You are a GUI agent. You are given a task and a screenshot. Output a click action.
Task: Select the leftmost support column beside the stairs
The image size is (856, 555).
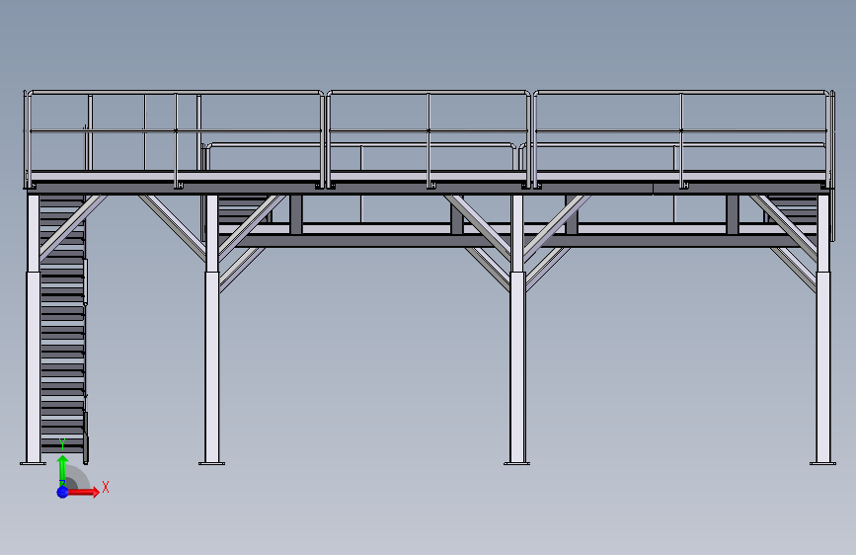coord(33,328)
